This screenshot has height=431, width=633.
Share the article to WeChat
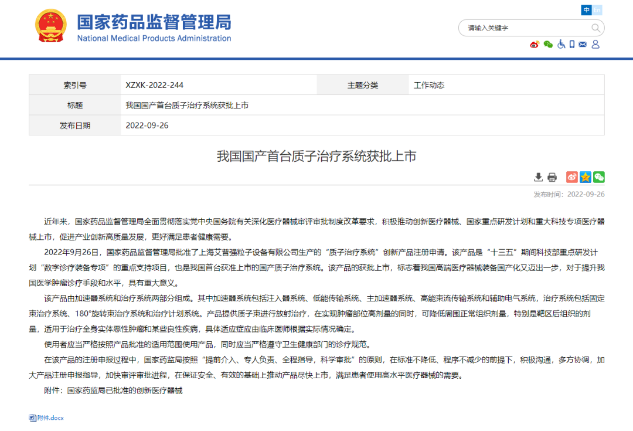point(598,177)
